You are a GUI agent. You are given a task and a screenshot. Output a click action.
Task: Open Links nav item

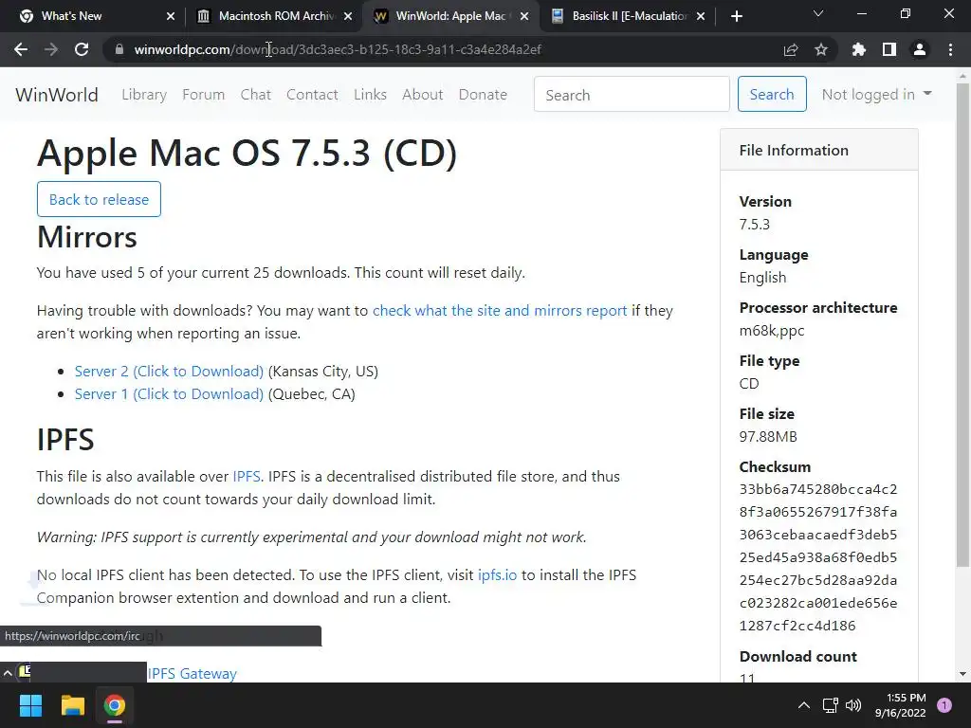(x=371, y=95)
